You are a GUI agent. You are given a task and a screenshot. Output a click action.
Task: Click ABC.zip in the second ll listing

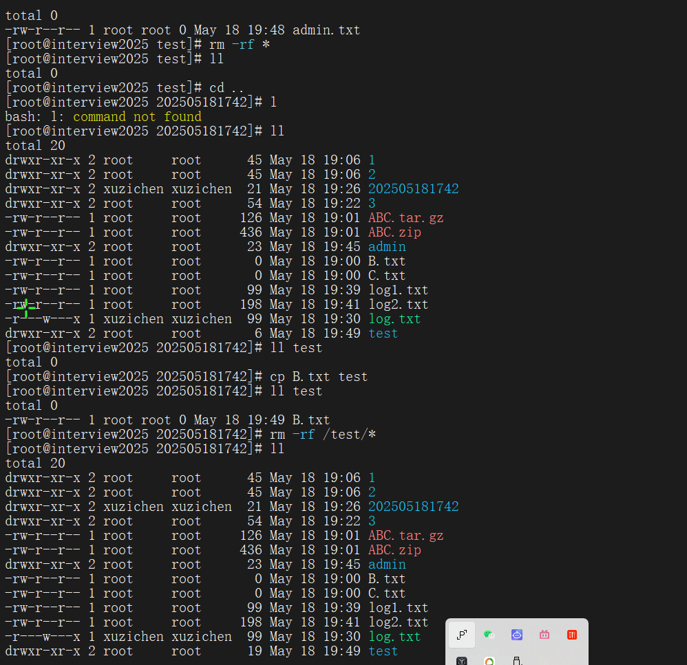[394, 550]
